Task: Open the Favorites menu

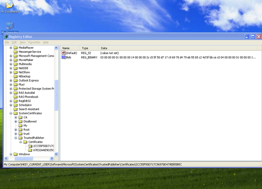Action: (34, 42)
